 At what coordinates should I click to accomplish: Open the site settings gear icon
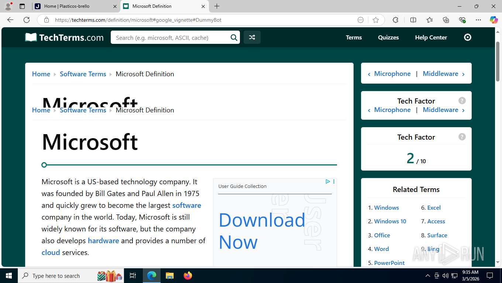pos(468,37)
